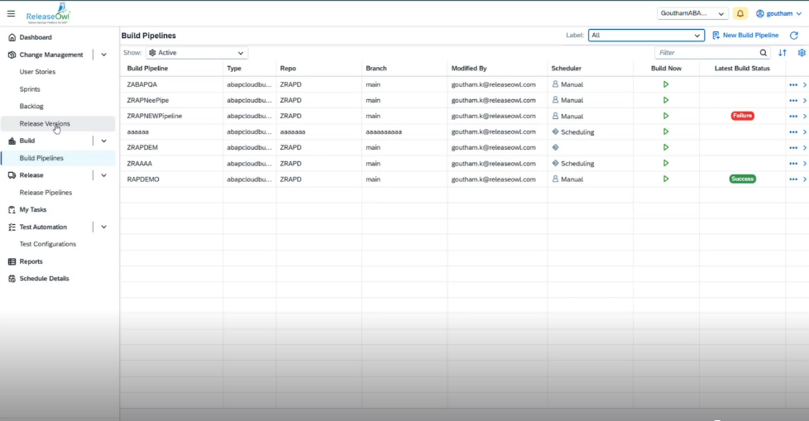Select Dashboard in the navigation
The width and height of the screenshot is (809, 421).
pos(36,37)
